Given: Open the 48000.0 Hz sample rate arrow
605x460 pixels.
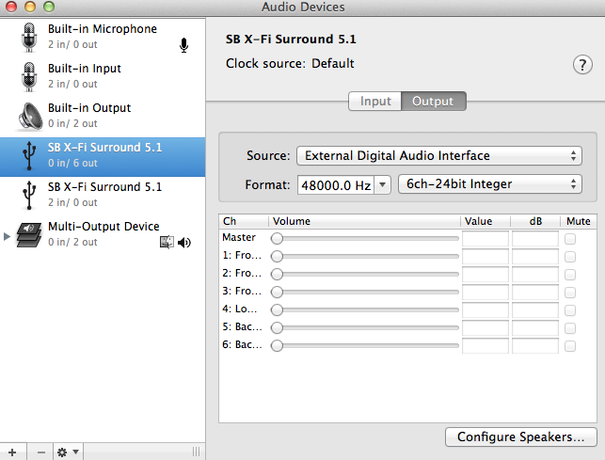Looking at the screenshot, I should pos(382,184).
